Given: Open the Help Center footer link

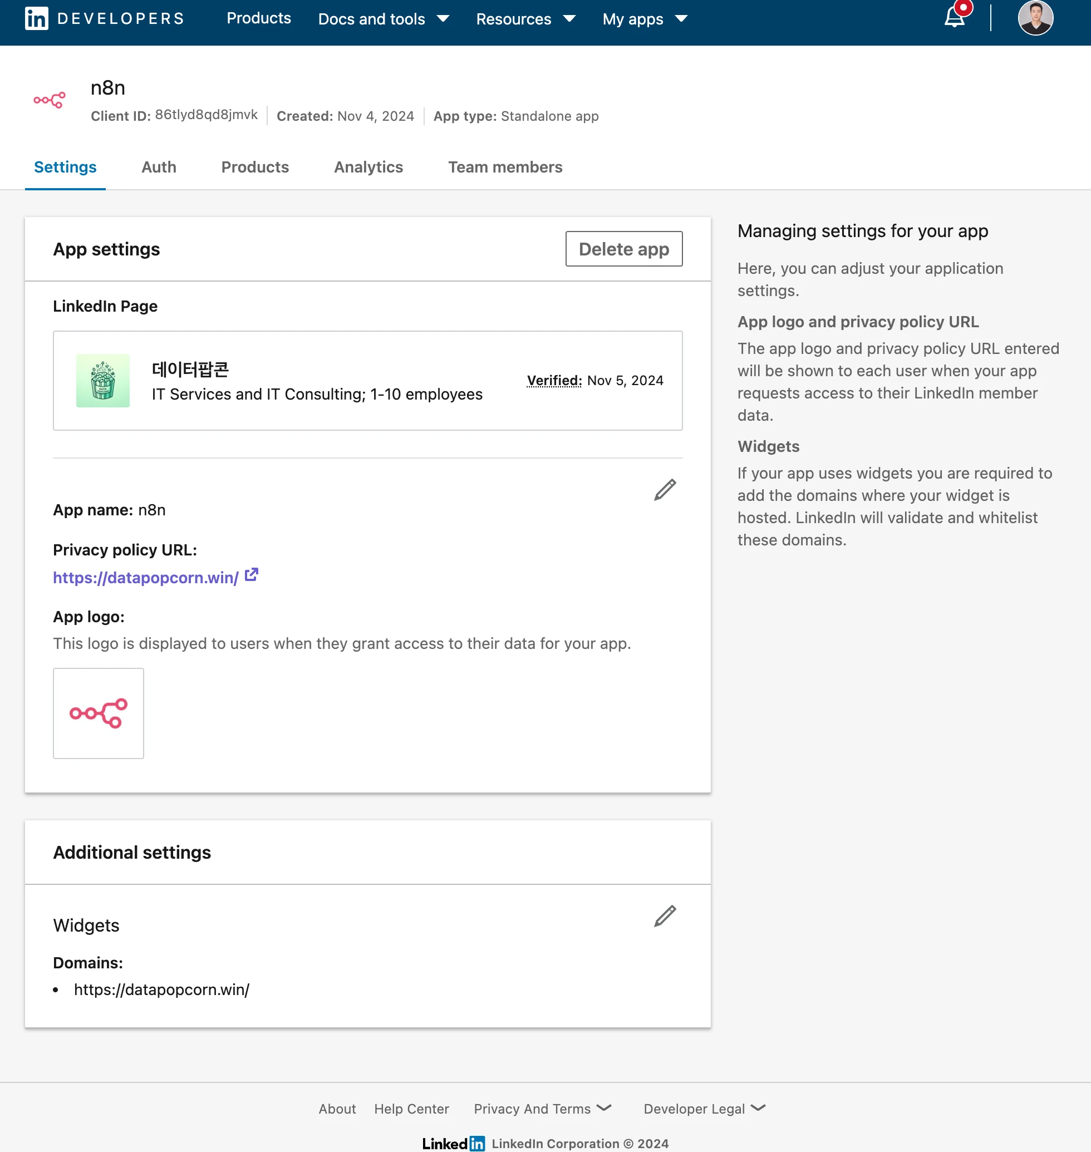Looking at the screenshot, I should pyautogui.click(x=411, y=1109).
